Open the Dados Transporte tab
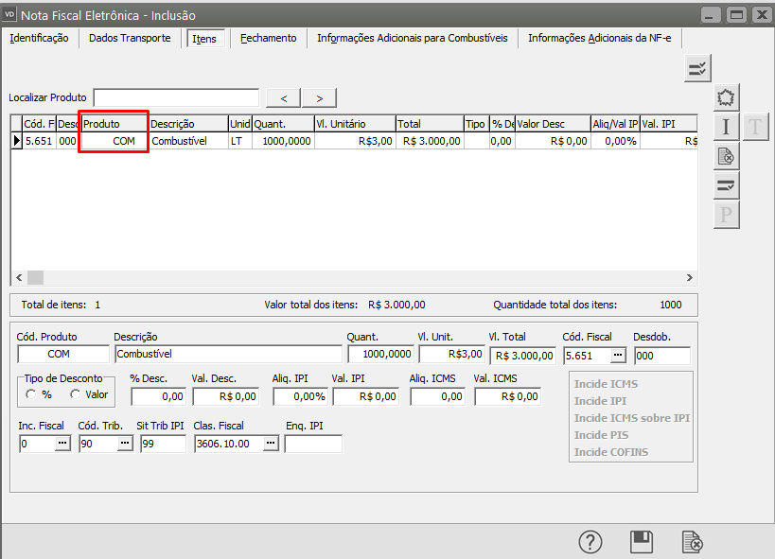This screenshot has height=559, width=775. tap(130, 38)
